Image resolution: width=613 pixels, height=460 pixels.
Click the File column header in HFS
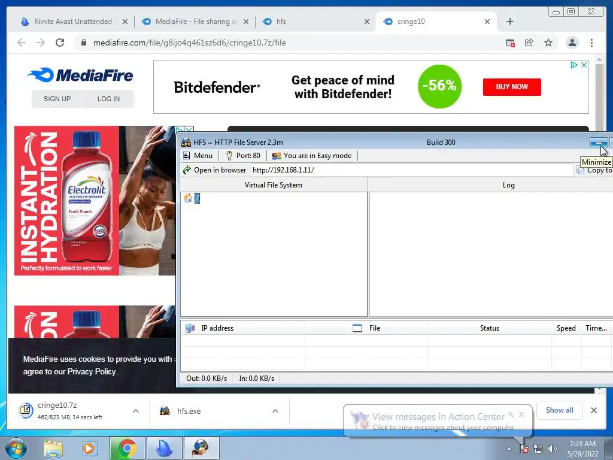pyautogui.click(x=366, y=328)
